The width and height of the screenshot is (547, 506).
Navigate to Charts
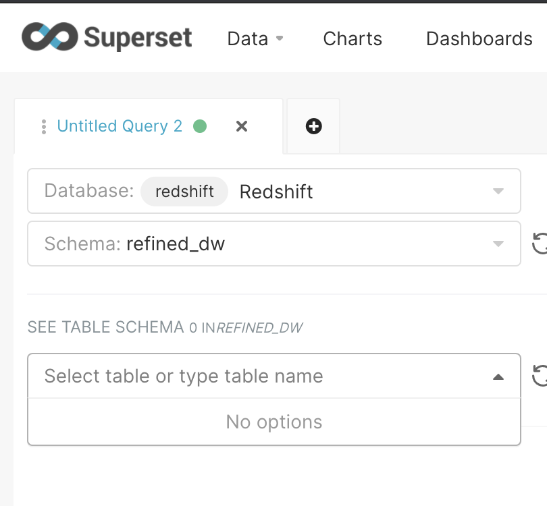pyautogui.click(x=352, y=38)
